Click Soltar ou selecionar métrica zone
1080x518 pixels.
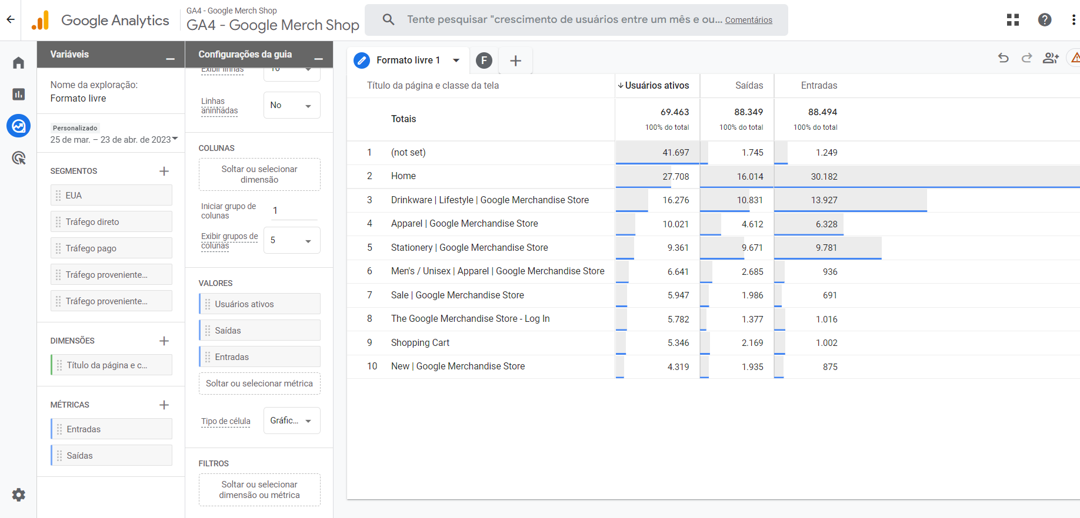click(x=259, y=384)
